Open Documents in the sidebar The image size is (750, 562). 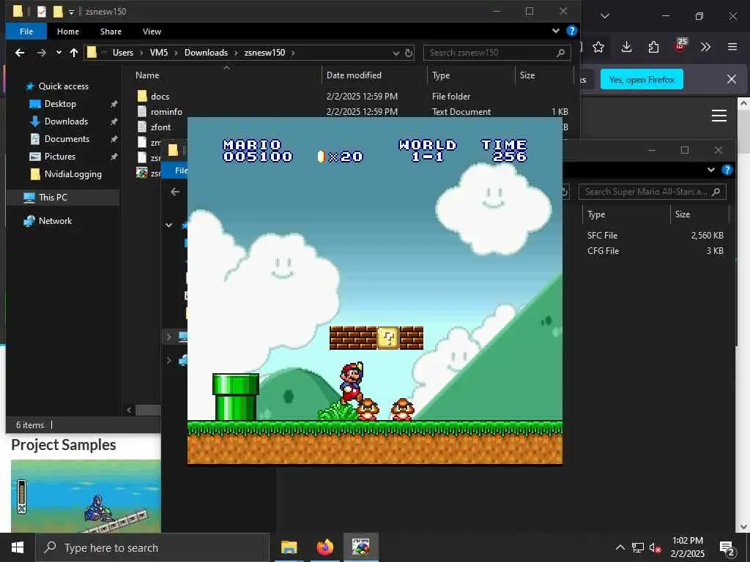tap(67, 138)
